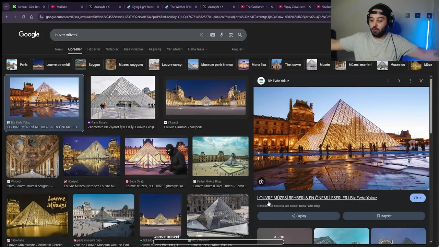Screen dimensions: 439x247
Task: Select the Tümü search filter
Action: coord(58,49)
